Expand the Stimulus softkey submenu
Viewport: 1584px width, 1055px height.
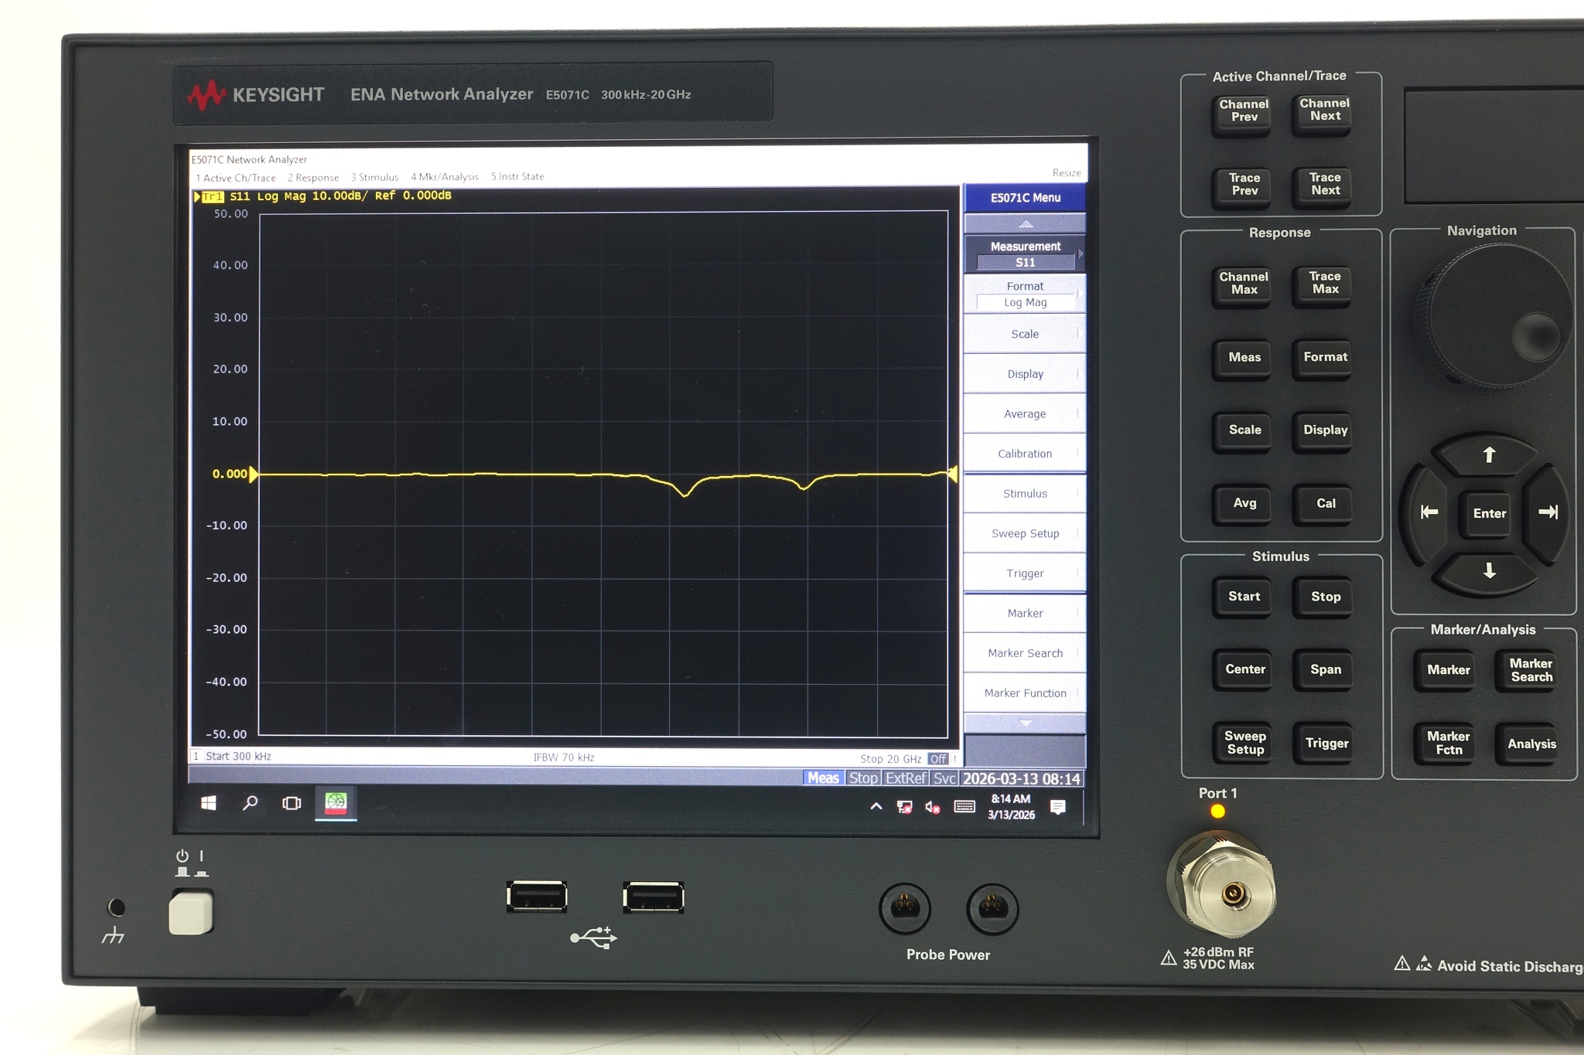[1025, 493]
